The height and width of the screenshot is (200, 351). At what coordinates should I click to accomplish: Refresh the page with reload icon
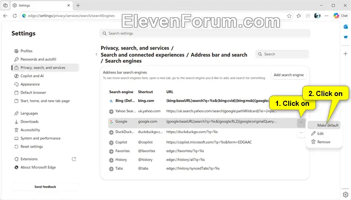(x=15, y=15)
